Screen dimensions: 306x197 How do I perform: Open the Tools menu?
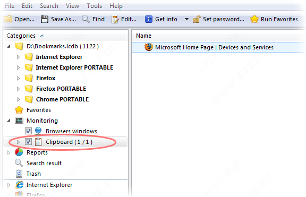click(x=94, y=6)
